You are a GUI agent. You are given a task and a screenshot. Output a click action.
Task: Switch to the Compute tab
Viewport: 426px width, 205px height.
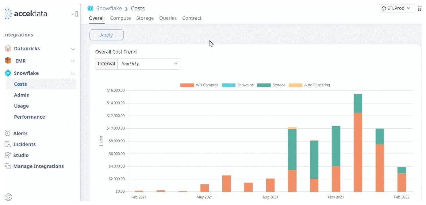[x=121, y=18]
